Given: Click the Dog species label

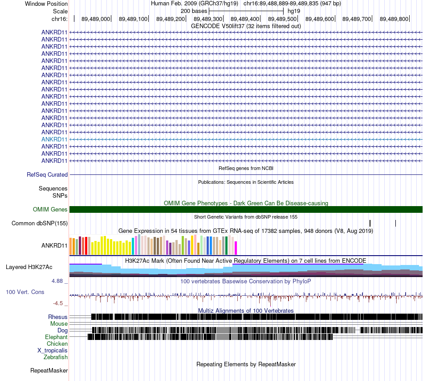Looking at the screenshot, I should point(62,331).
